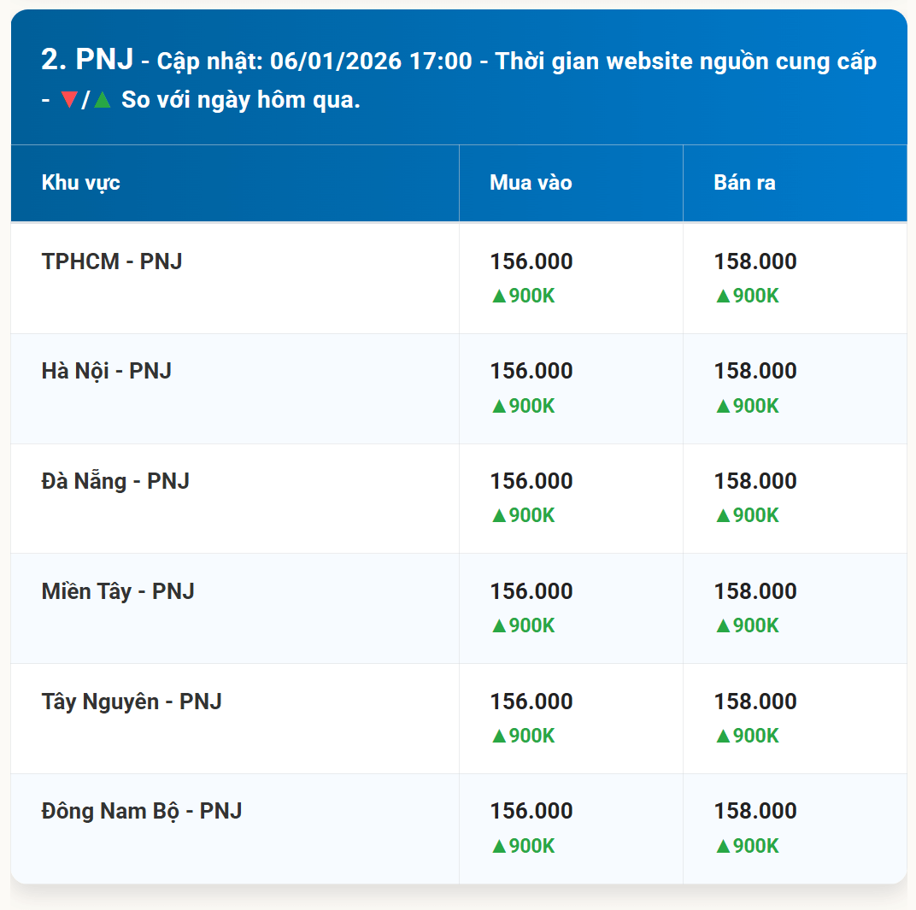Click Hà Nội buy price 156.000
Image resolution: width=916 pixels, height=910 pixels.
pyautogui.click(x=531, y=371)
